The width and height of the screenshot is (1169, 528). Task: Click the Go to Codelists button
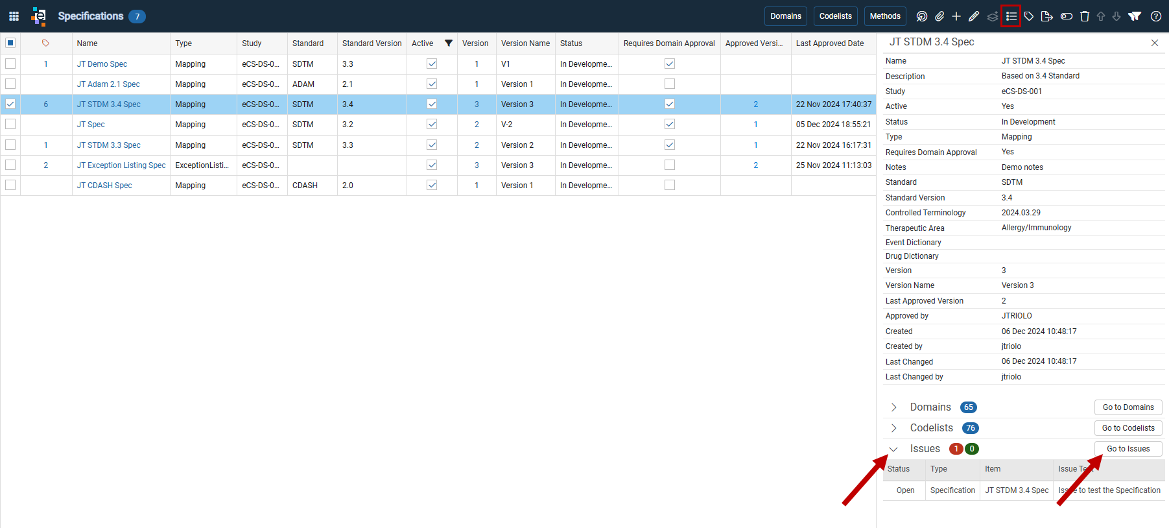[1128, 428]
